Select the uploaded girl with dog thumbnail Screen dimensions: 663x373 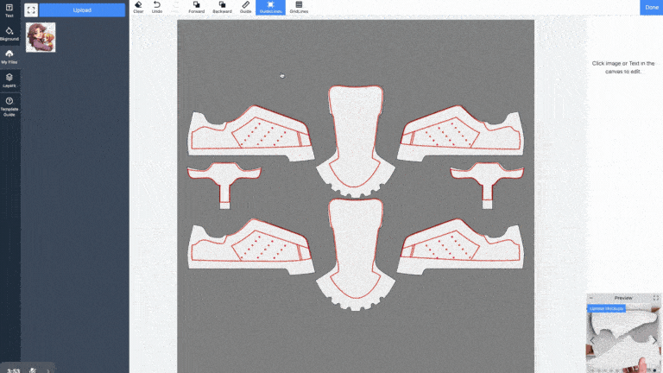coord(41,38)
